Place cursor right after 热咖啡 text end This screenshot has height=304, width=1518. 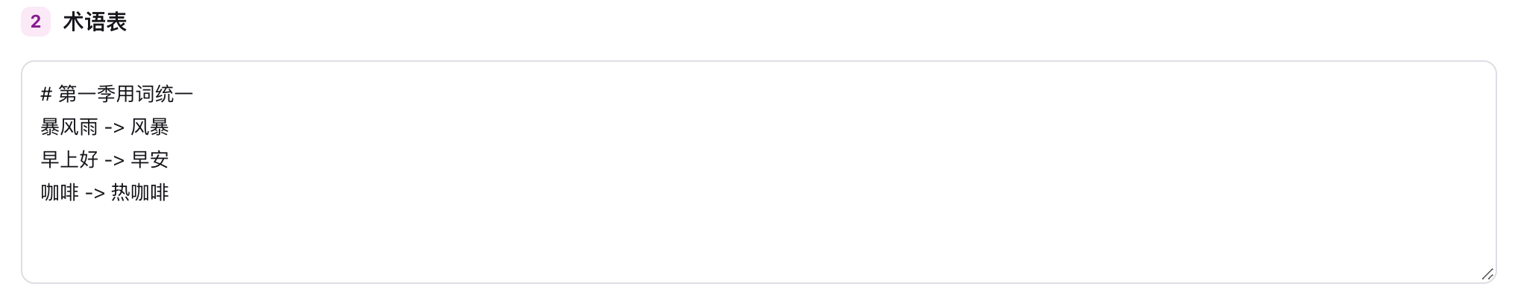point(170,192)
